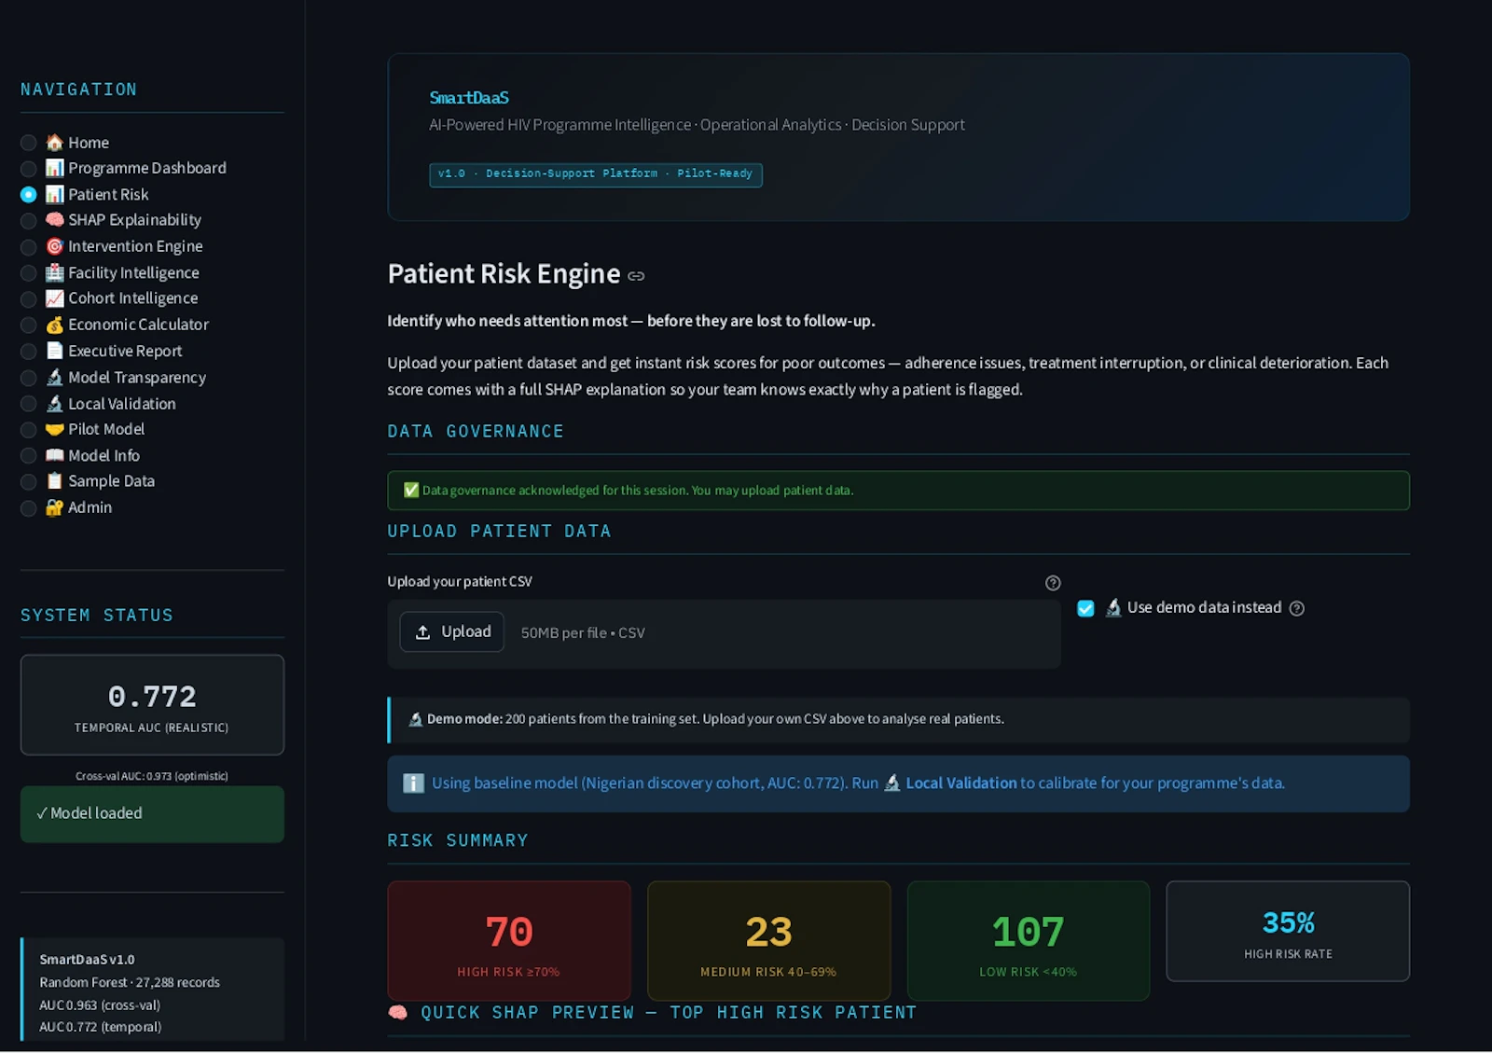Open help tooltip for Upload your patient CSV
The image size is (1492, 1053).
tap(1053, 583)
